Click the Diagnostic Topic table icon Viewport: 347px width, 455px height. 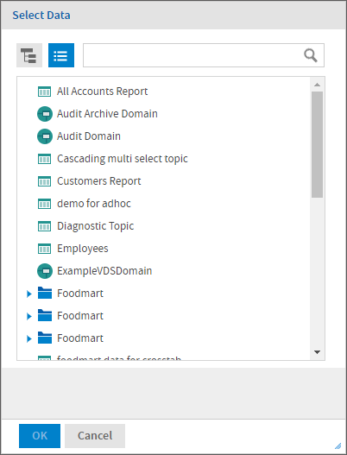point(44,226)
